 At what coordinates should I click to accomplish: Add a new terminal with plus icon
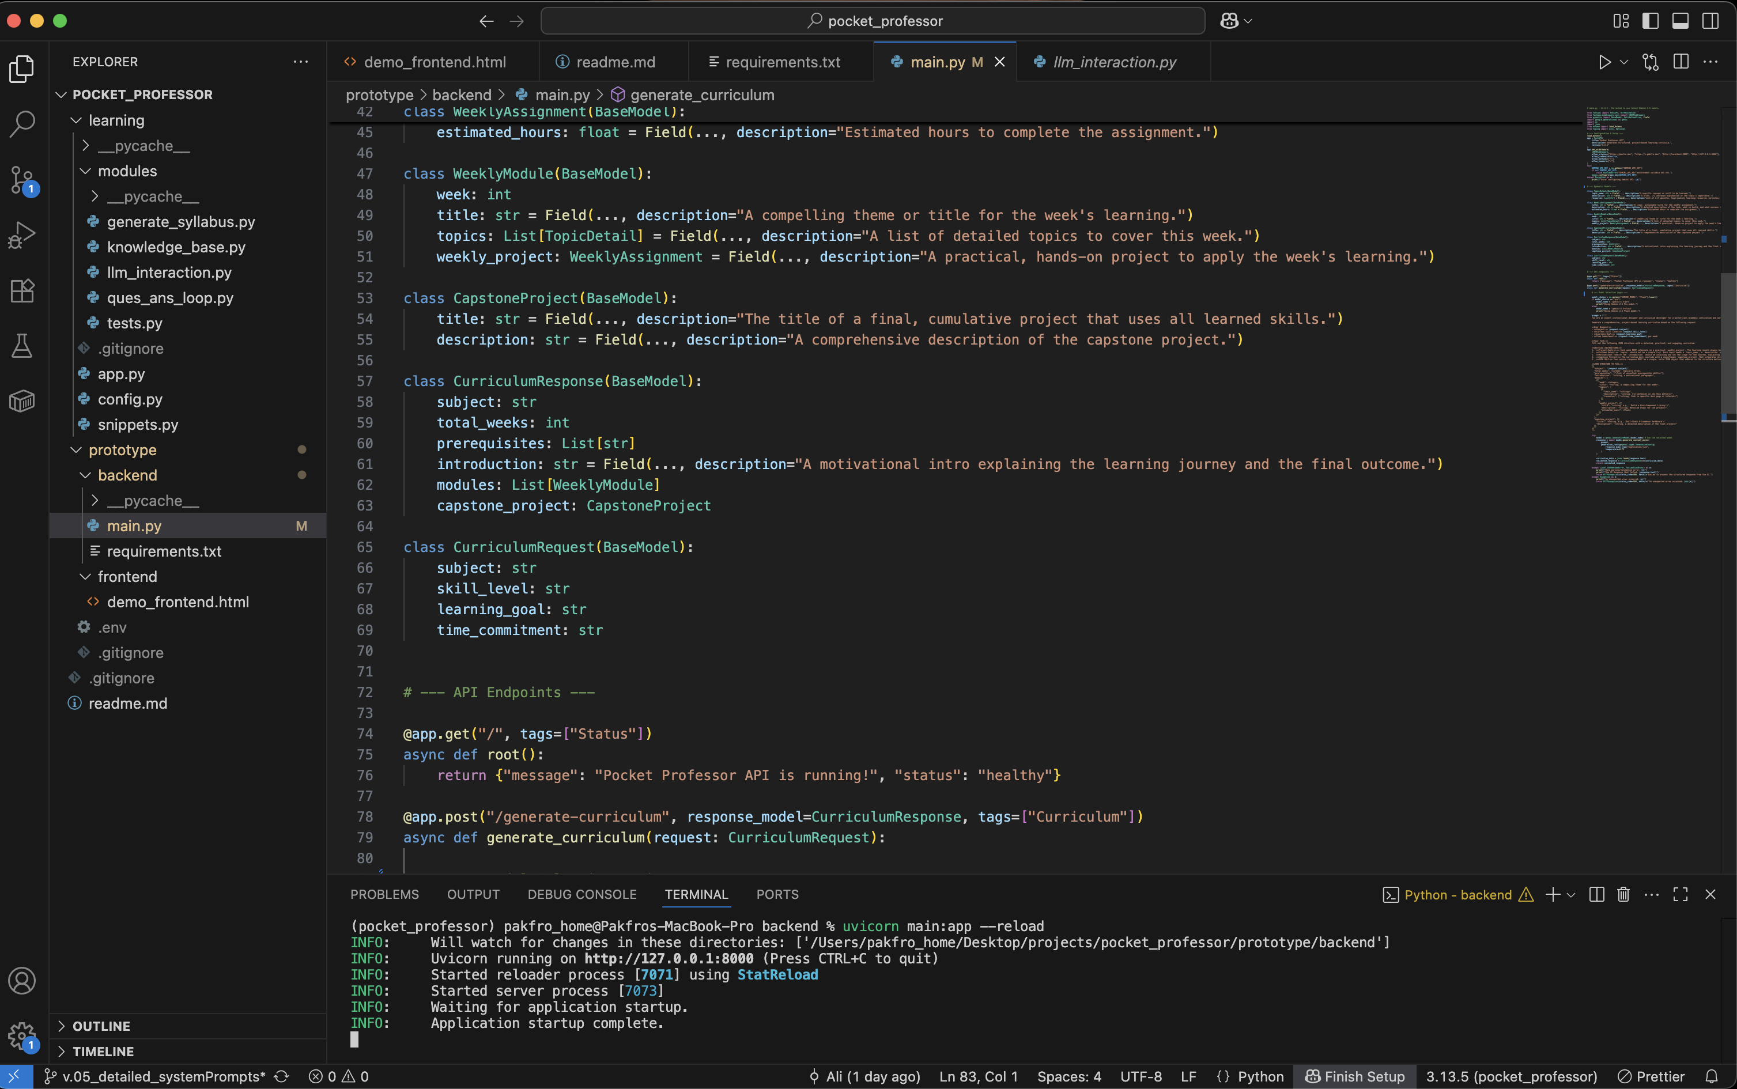pyautogui.click(x=1553, y=894)
